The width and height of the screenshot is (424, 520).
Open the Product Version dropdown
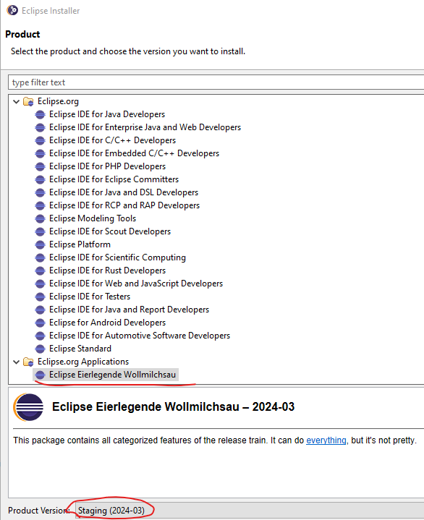[250, 510]
